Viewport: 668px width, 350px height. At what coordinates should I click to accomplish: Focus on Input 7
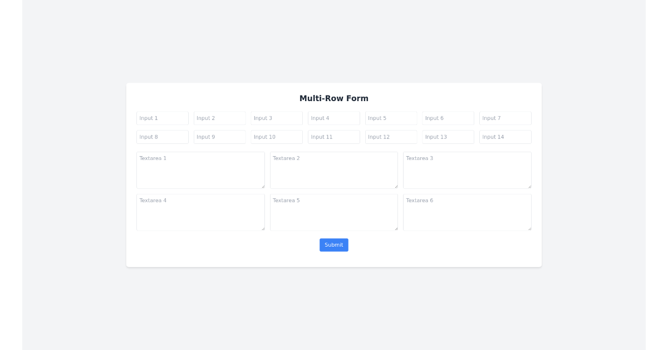pyautogui.click(x=505, y=118)
